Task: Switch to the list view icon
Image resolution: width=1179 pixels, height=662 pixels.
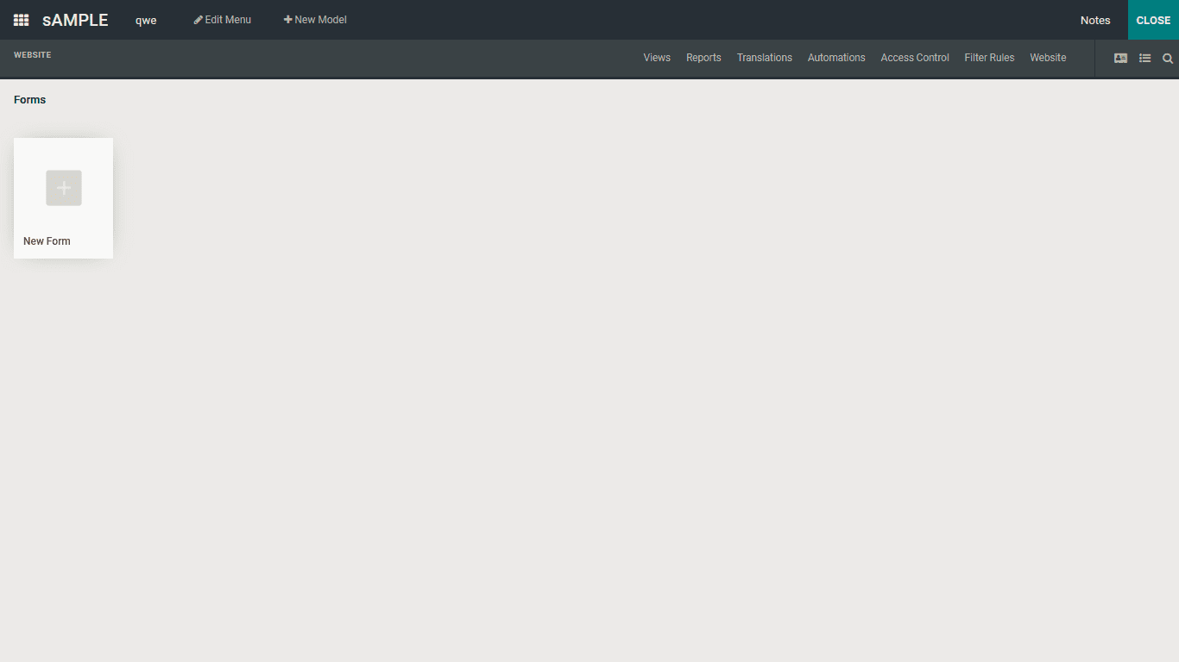Action: click(1145, 58)
